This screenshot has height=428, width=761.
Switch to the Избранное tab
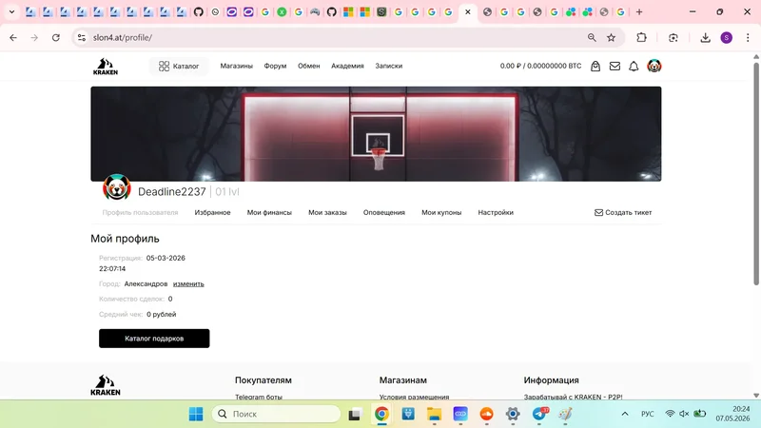(212, 212)
